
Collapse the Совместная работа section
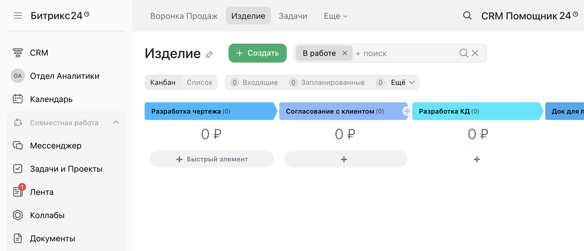[x=116, y=122]
